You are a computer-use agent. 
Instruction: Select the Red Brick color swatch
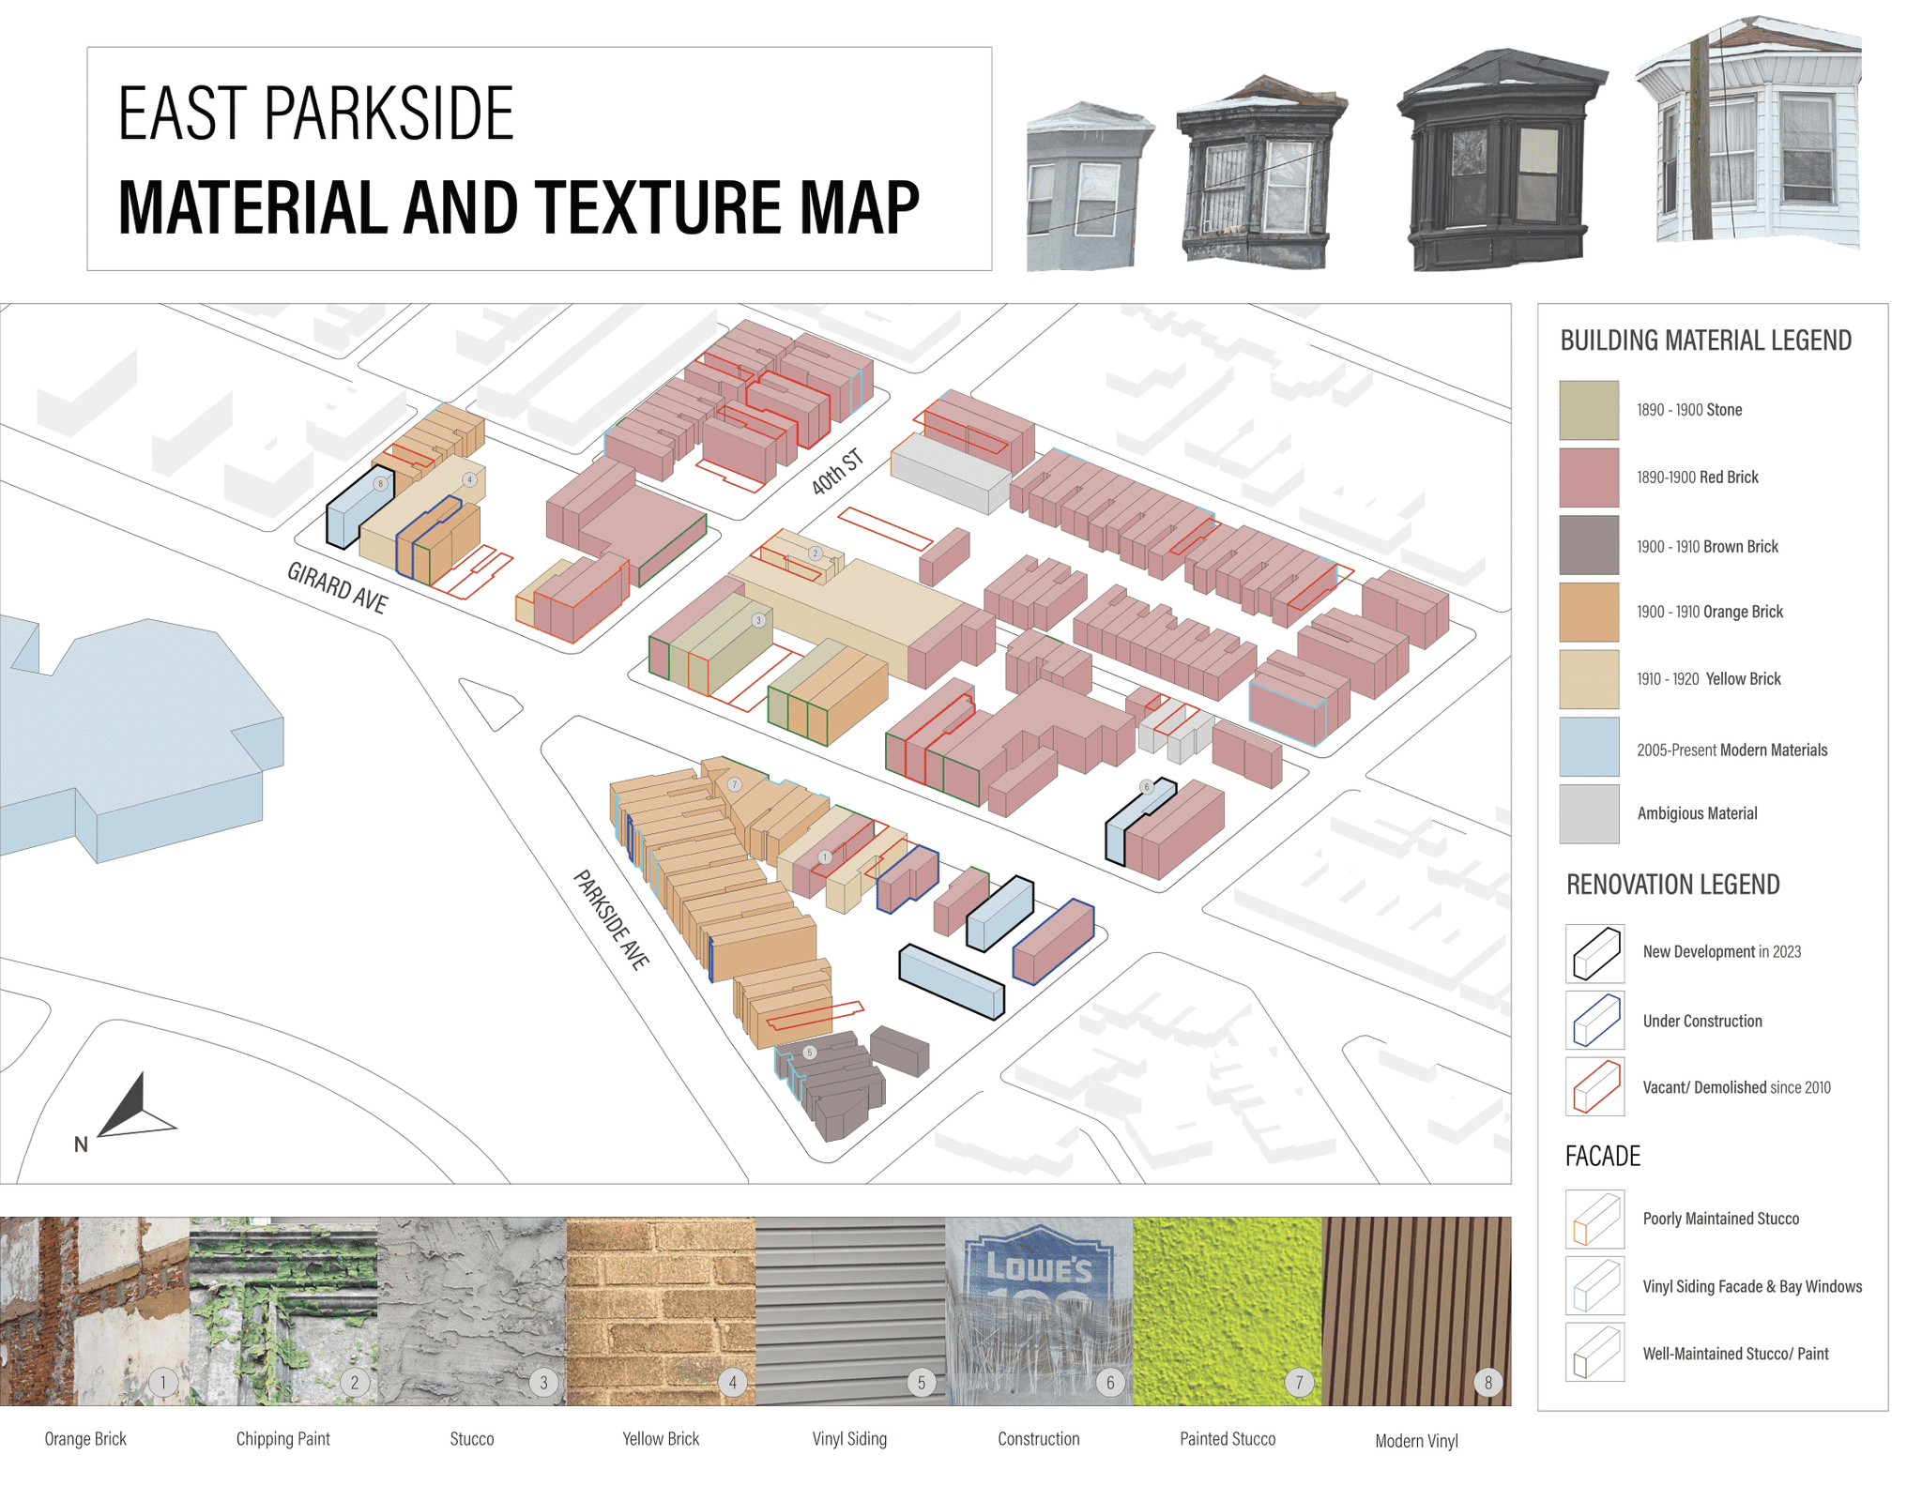[x=1589, y=477]
